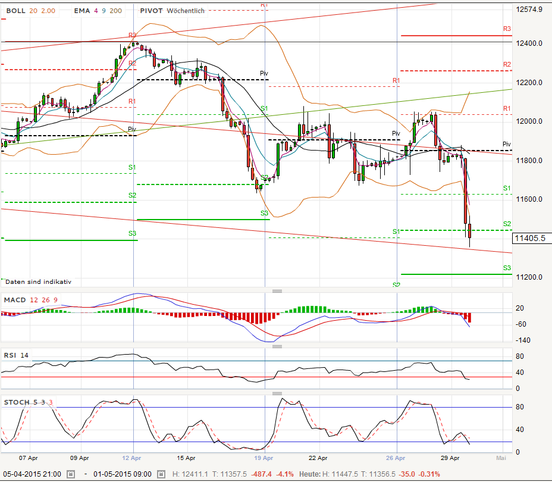The width and height of the screenshot is (552, 482).
Task: Click the 12574.9 price axis value
Action: [529, 10]
